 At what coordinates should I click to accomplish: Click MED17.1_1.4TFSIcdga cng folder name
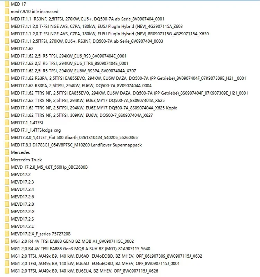point(36,130)
